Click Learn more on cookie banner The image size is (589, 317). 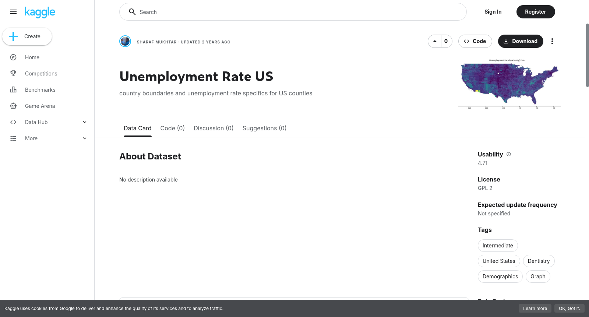click(535, 309)
